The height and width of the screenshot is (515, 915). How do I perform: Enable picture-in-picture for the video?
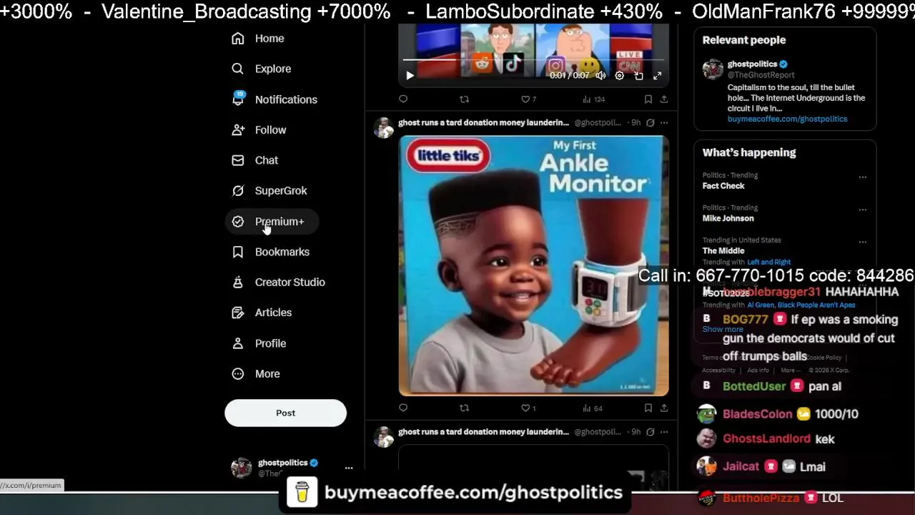[638, 75]
